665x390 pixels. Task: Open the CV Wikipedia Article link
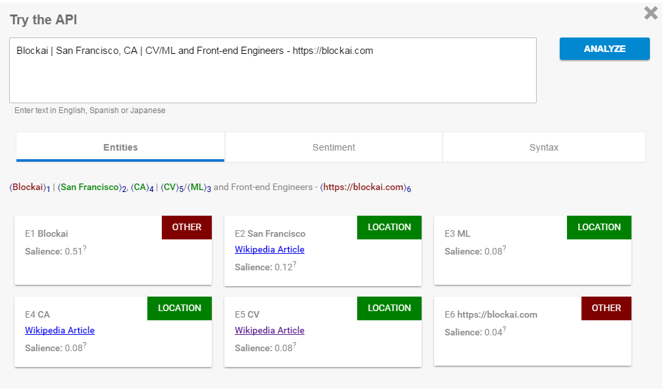click(x=269, y=331)
